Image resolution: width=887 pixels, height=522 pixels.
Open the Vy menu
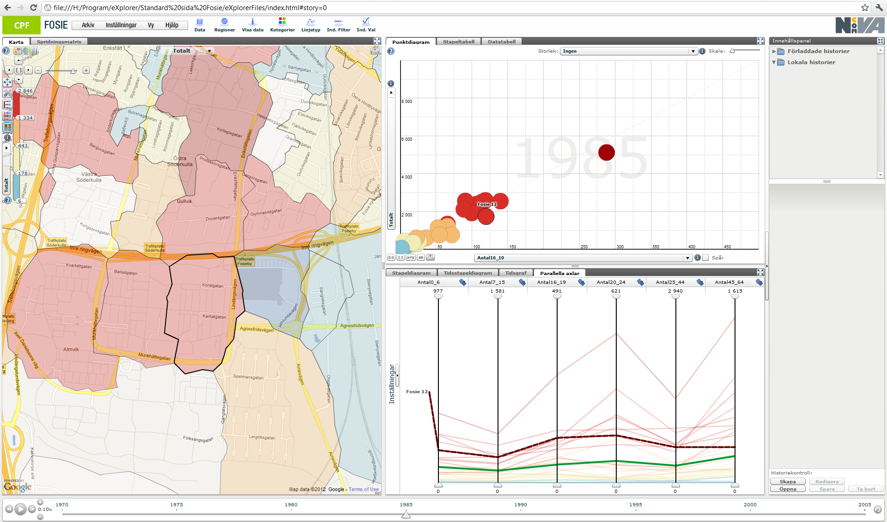pos(151,25)
